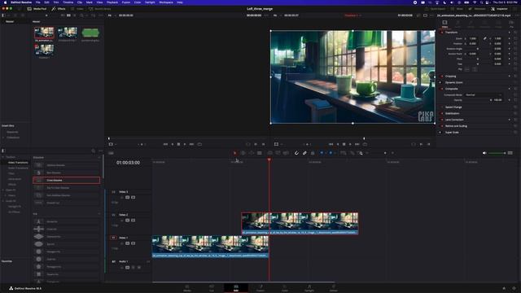Open the Playback menu
Image resolution: width=521 pixels, height=293 pixels.
112,2
